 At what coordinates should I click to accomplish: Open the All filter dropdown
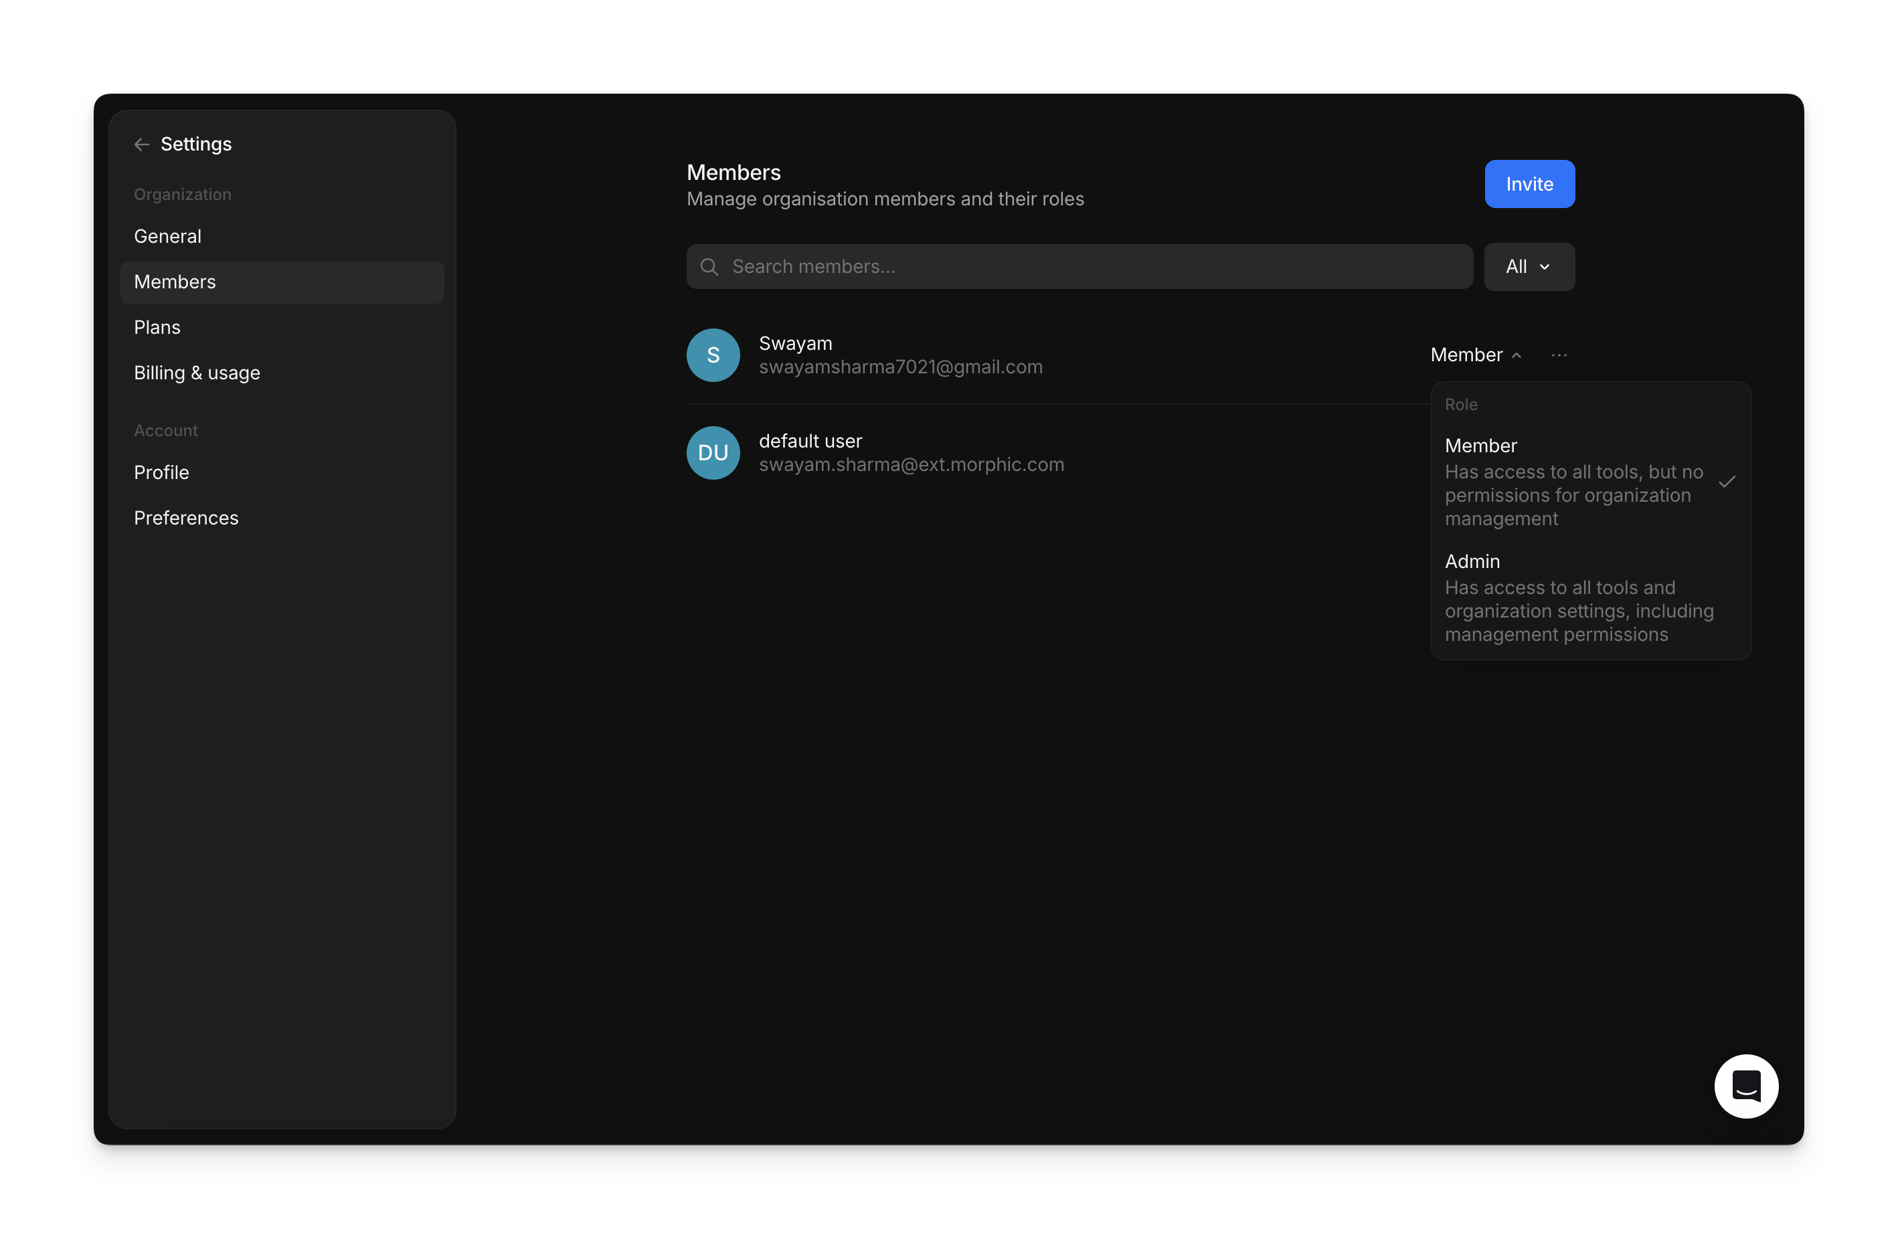point(1528,267)
